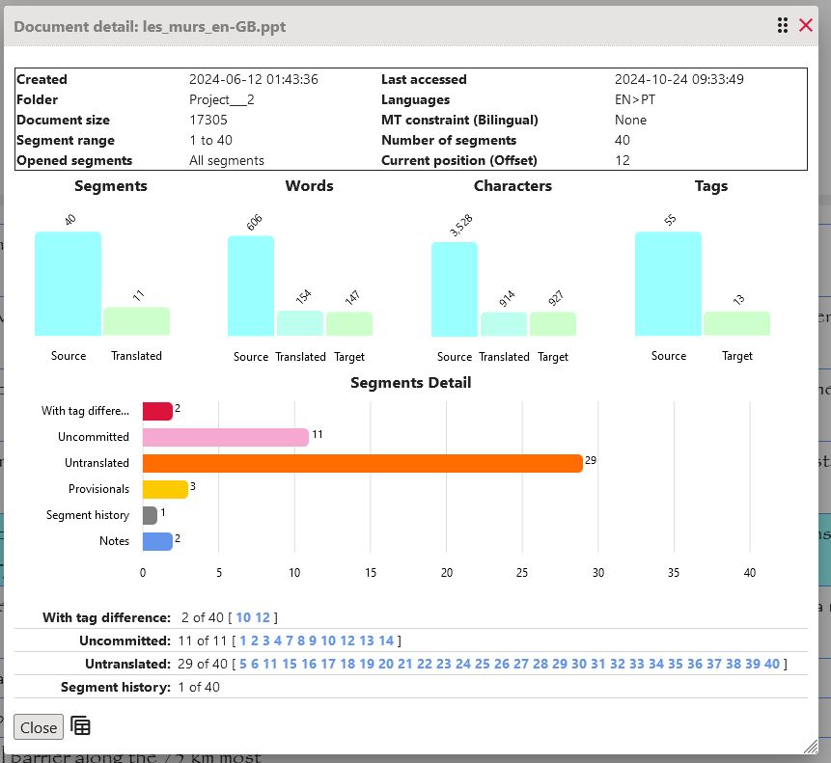Jump to untranslated segment 17
The width and height of the screenshot is (831, 763).
328,664
